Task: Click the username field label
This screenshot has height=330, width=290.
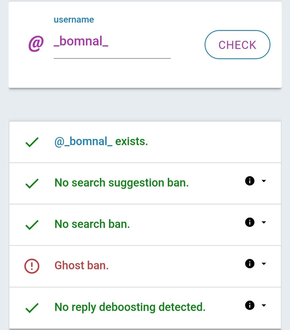Action: point(74,20)
